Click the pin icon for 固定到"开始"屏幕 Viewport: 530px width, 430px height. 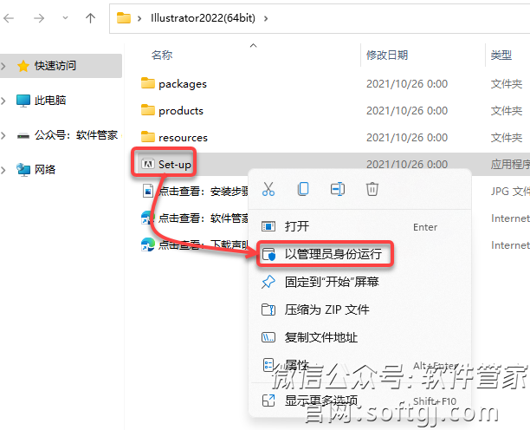click(268, 282)
